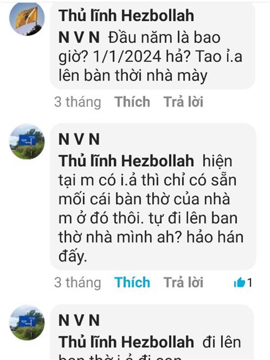Click the blue thumbs-up reaction icon

click(239, 282)
